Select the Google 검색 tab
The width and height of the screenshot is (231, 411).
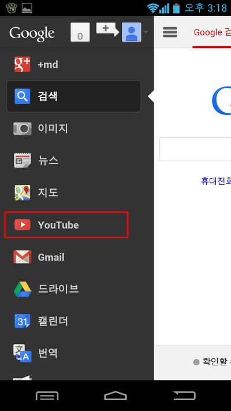pyautogui.click(x=212, y=32)
